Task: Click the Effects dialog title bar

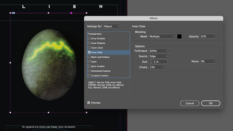Action: (x=153, y=18)
